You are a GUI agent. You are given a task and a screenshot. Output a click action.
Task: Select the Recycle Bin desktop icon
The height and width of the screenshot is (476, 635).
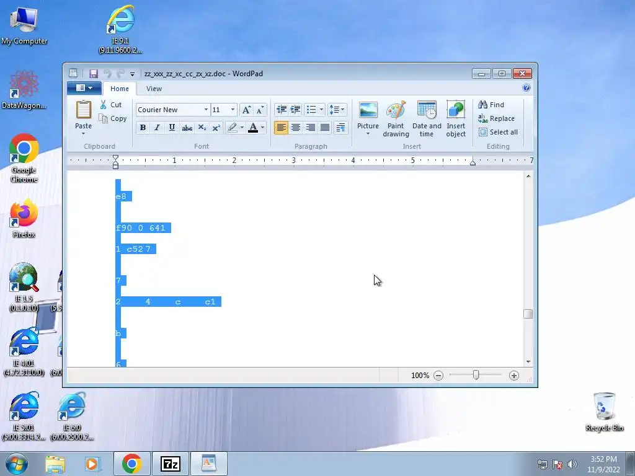(x=604, y=412)
